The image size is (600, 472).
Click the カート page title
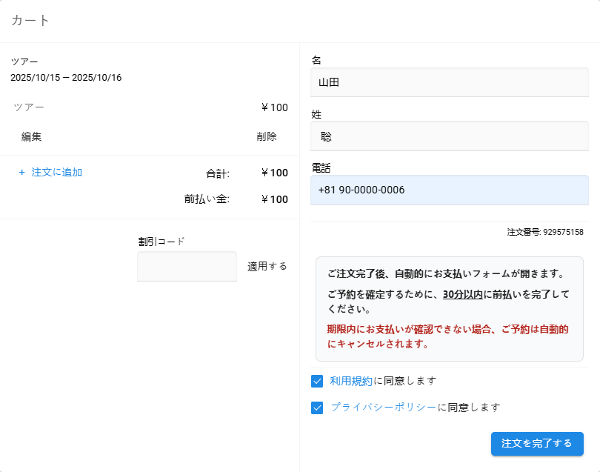[30, 21]
